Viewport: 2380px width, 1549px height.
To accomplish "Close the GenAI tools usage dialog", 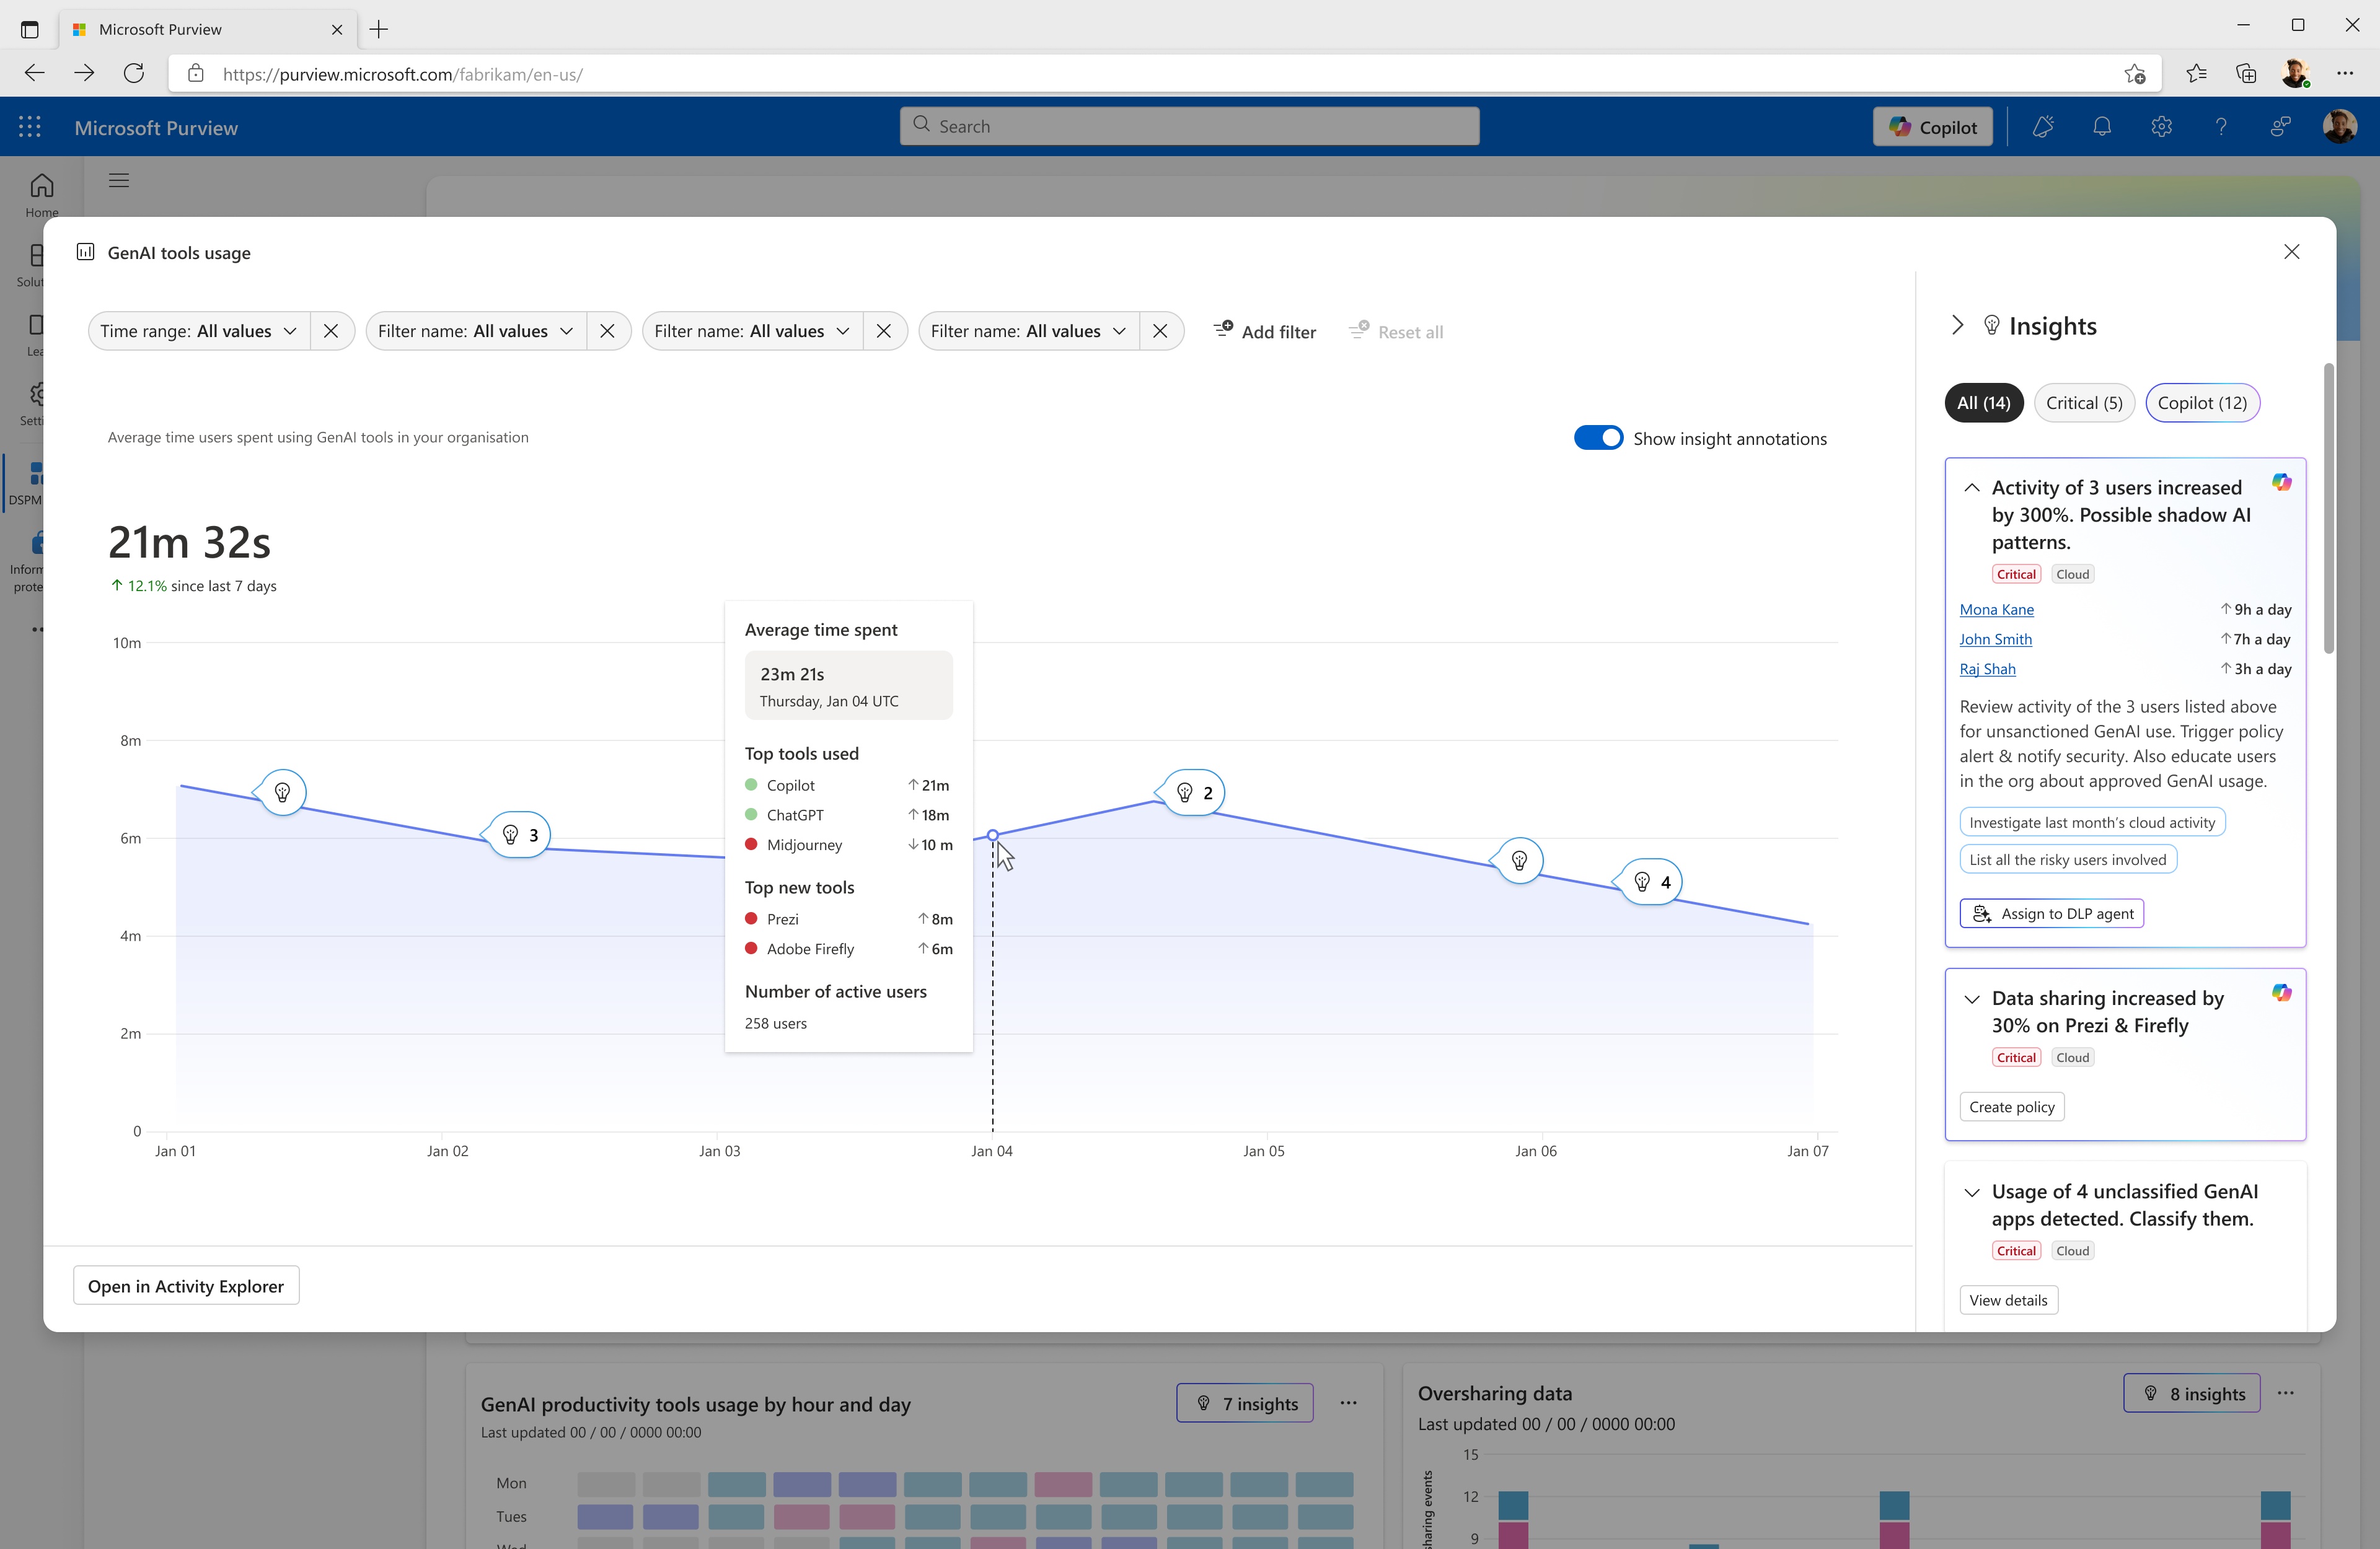I will [2291, 252].
